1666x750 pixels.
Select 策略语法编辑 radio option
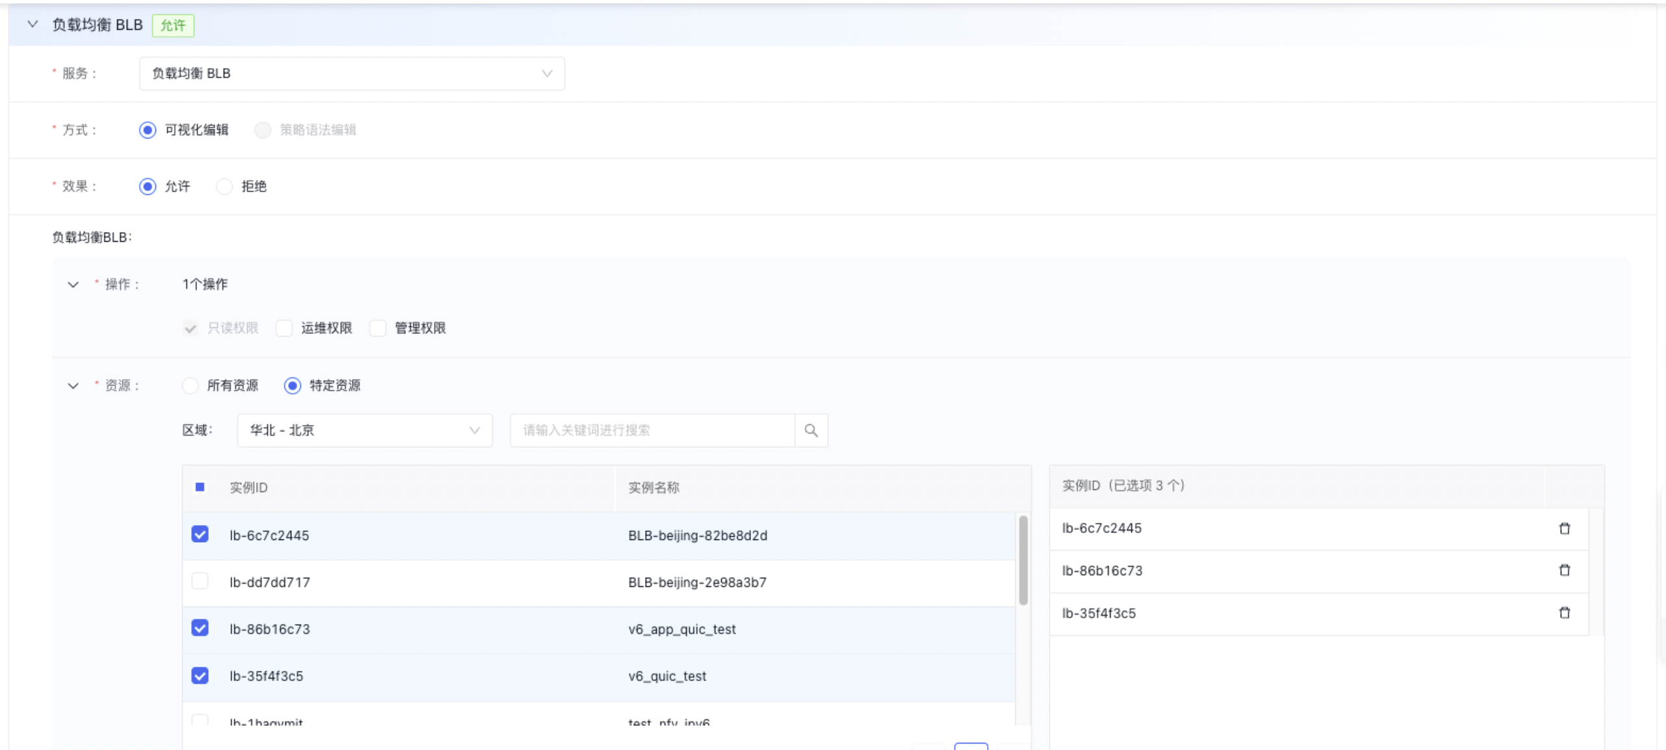pyautogui.click(x=263, y=130)
